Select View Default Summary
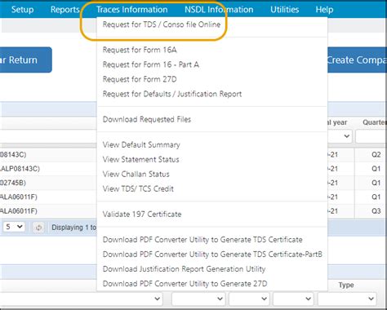 click(141, 144)
